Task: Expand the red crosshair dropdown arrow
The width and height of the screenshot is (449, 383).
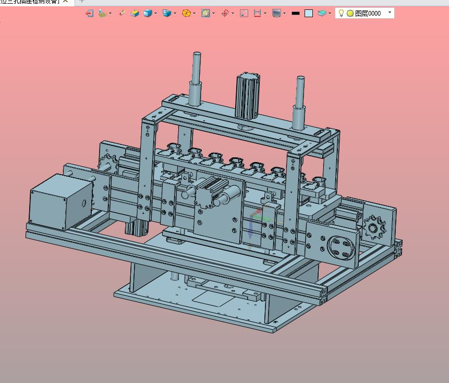Action: pos(233,13)
